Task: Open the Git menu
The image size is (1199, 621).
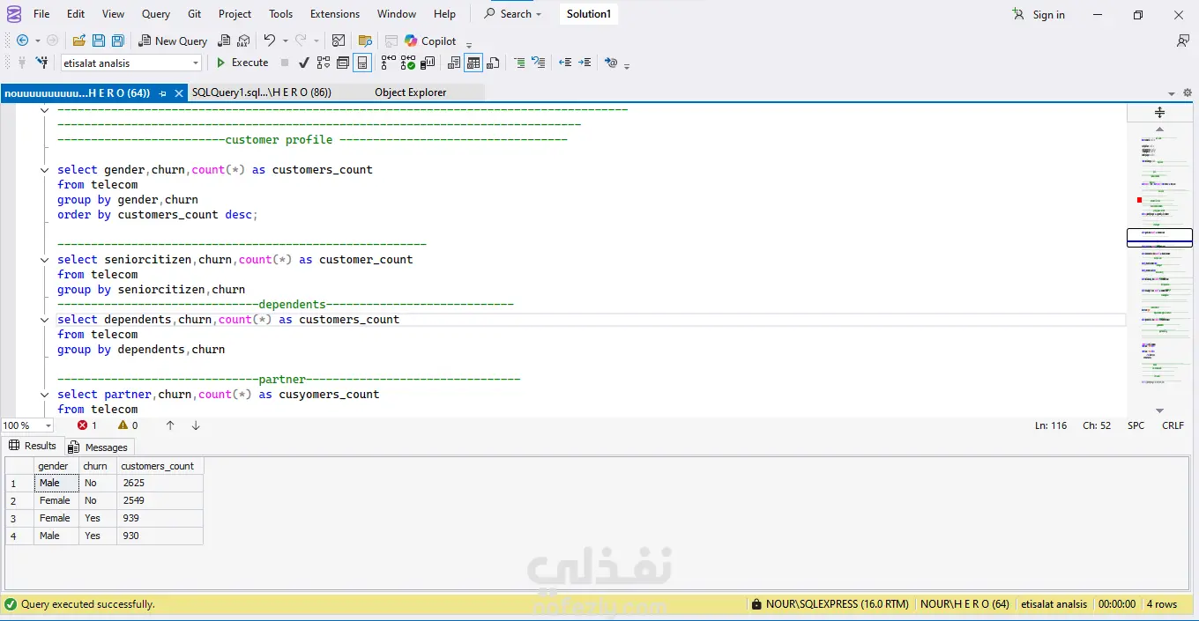Action: [x=194, y=14]
